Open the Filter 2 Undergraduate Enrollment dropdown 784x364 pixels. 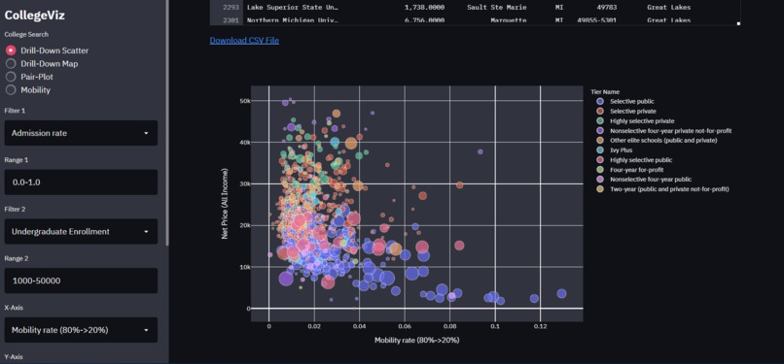point(81,231)
